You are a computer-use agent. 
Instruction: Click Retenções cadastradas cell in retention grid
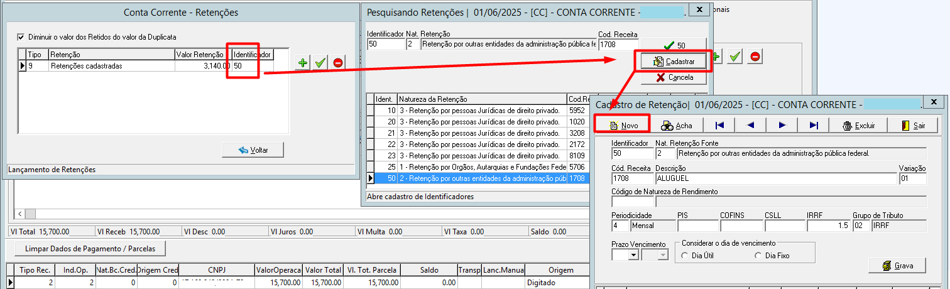coord(112,66)
